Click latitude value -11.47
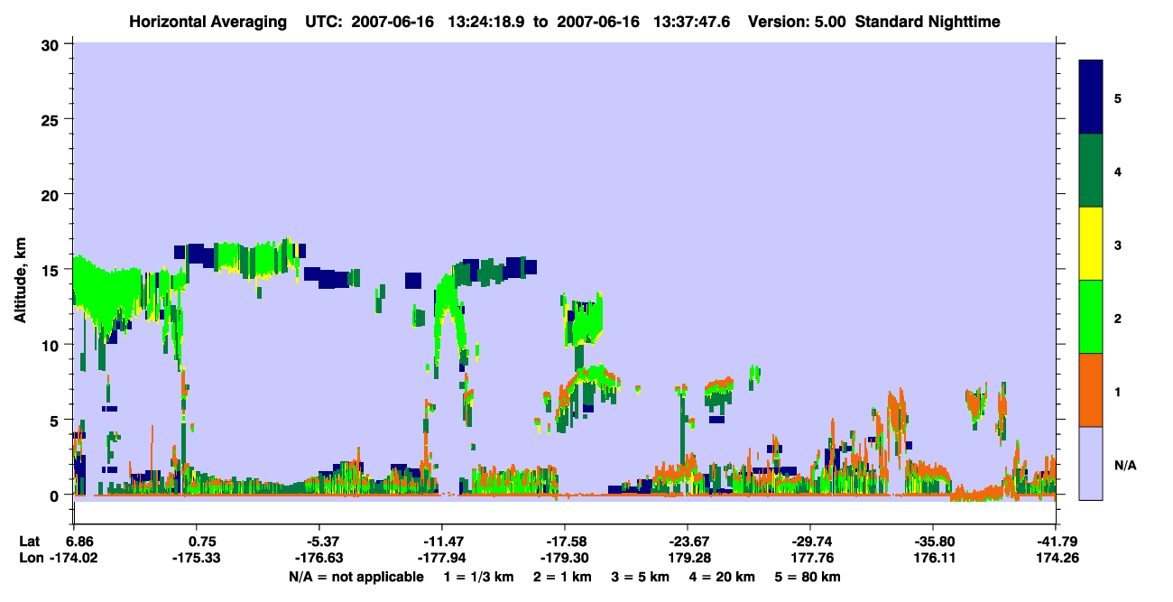Image resolution: width=1173 pixels, height=602 pixels. coord(441,542)
